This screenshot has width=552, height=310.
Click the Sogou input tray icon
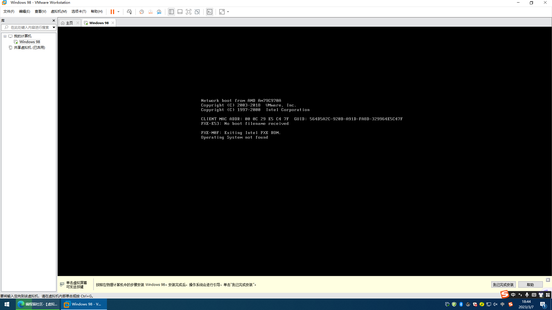[x=511, y=304]
